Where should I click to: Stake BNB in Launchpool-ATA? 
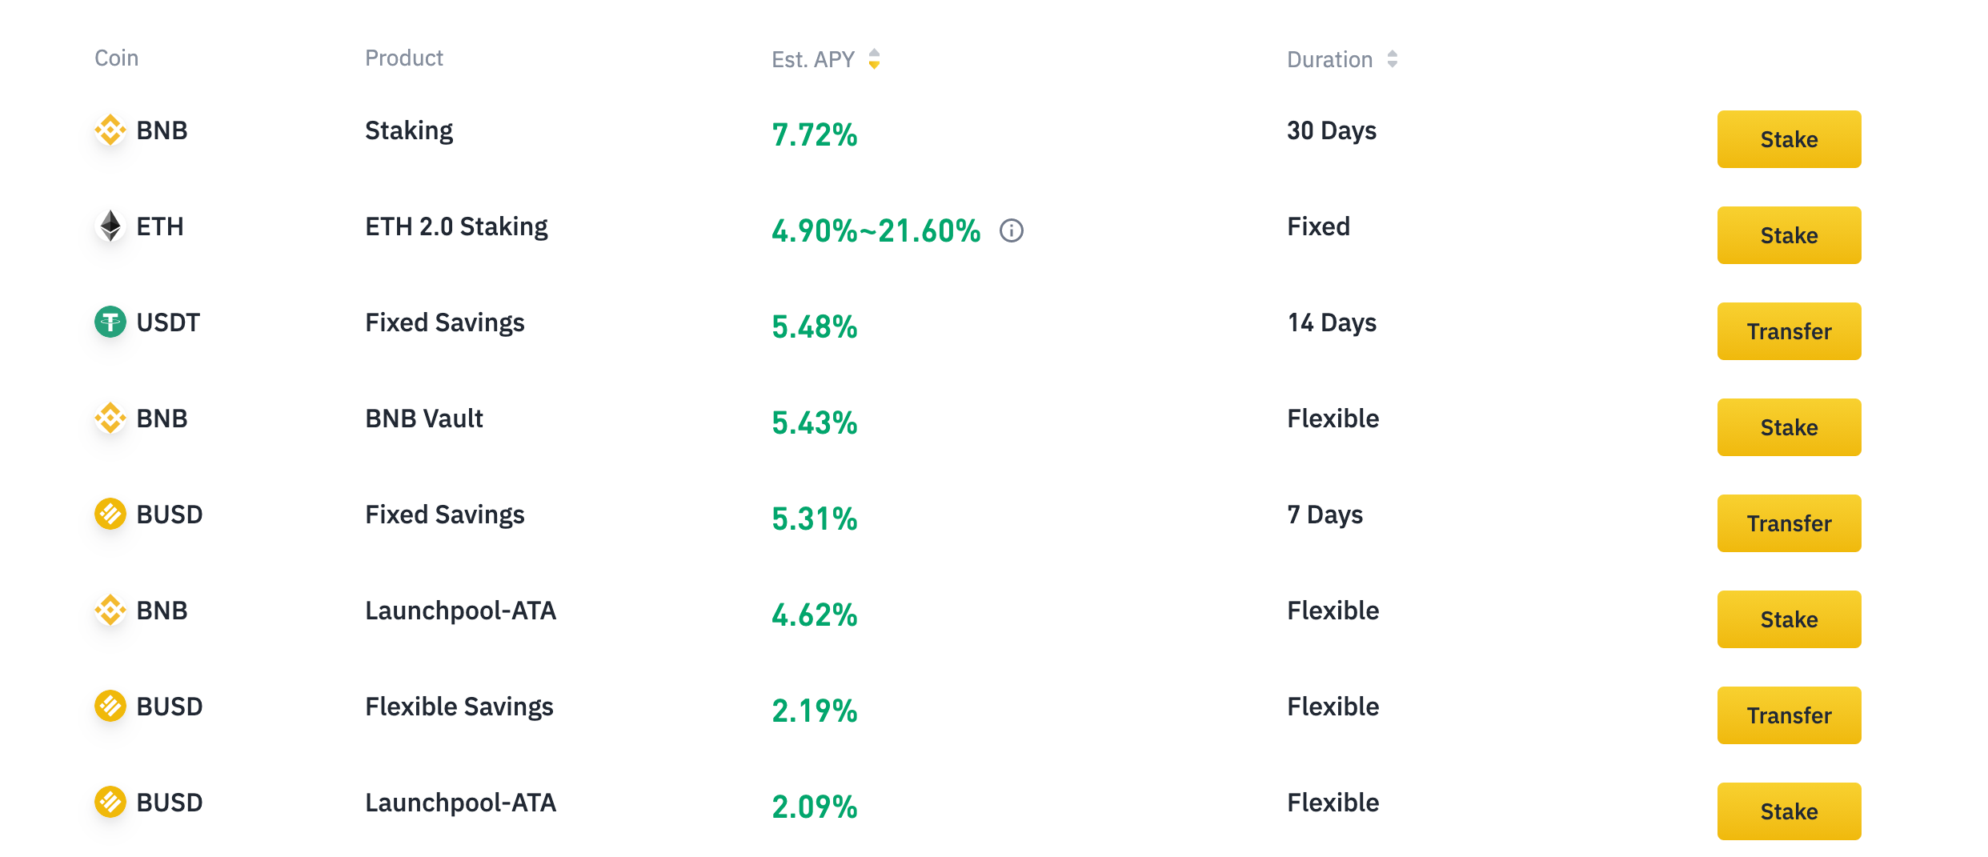[x=1789, y=619]
